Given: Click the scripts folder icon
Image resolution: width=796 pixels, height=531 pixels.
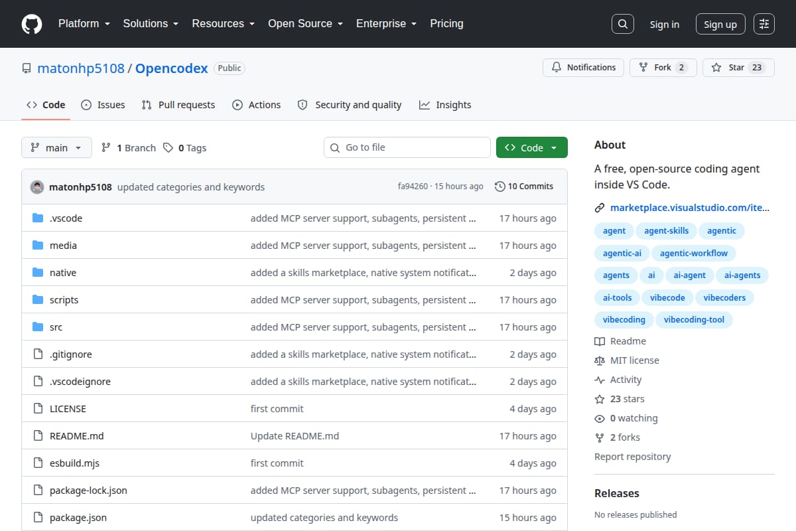Looking at the screenshot, I should tap(38, 300).
